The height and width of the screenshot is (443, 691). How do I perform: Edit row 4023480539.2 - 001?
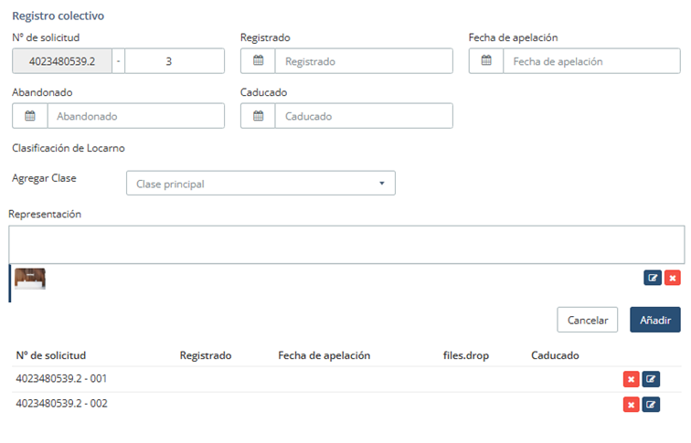point(651,379)
